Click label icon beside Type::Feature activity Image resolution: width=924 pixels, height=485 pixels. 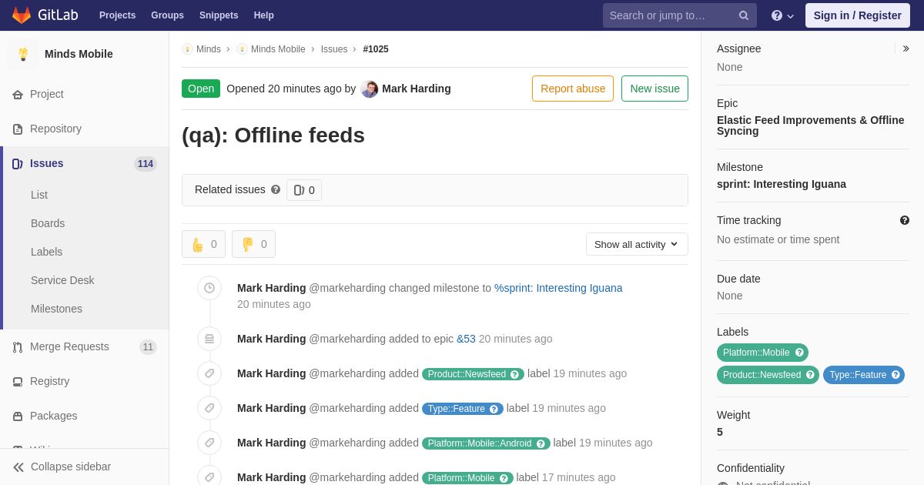click(209, 408)
